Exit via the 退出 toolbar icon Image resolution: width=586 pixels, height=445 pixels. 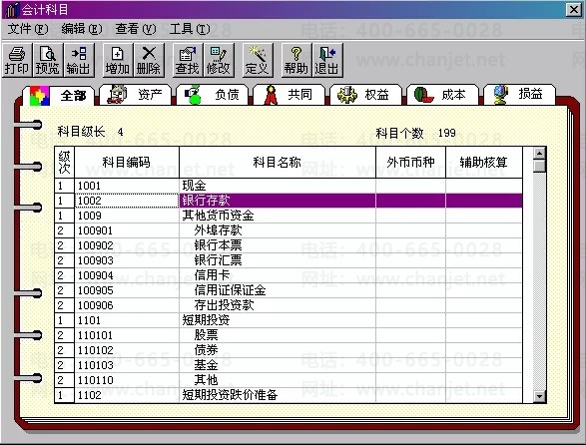click(327, 60)
